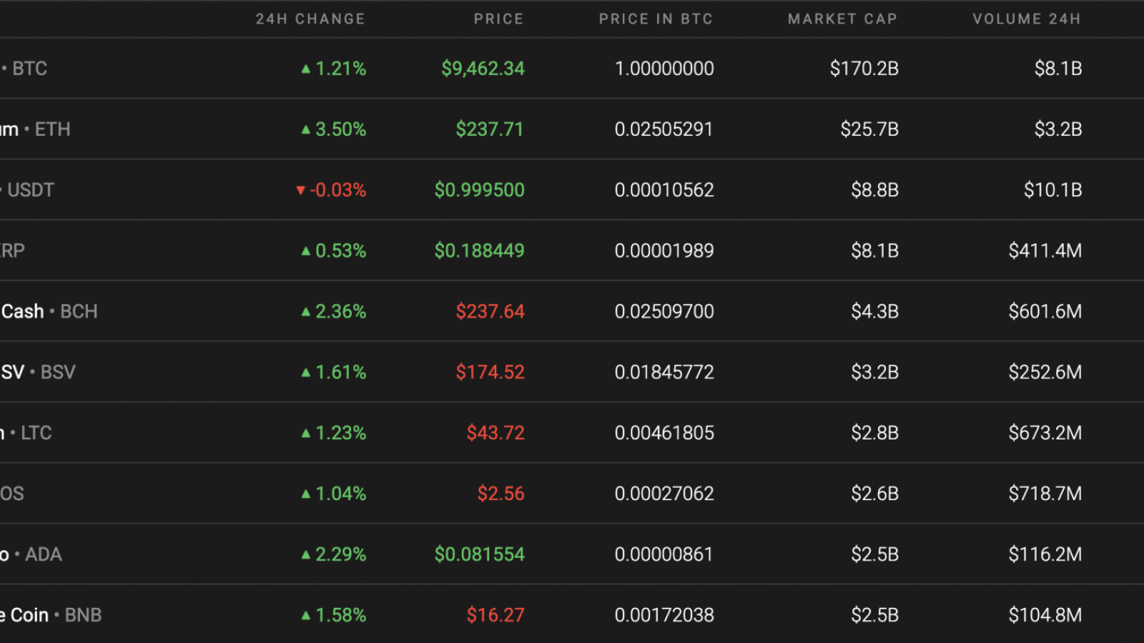
Task: Select the 0.00172038 BTC price value
Action: point(664,615)
